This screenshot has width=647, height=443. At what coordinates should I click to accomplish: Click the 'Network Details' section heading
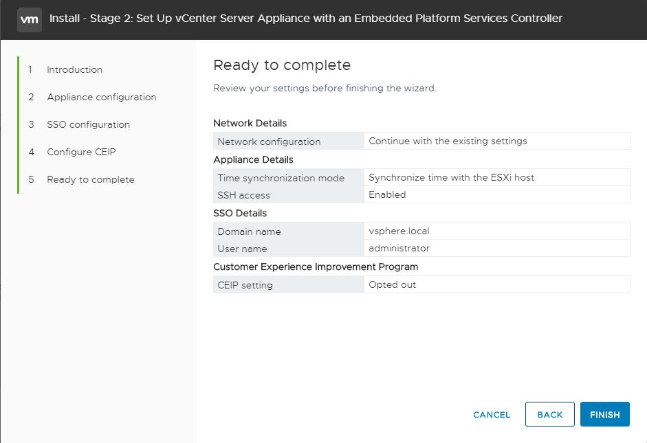coord(250,123)
